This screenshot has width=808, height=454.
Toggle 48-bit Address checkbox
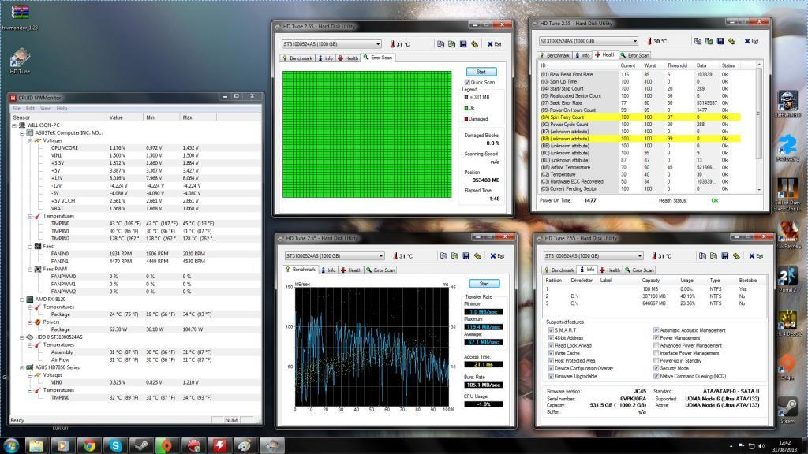(551, 338)
